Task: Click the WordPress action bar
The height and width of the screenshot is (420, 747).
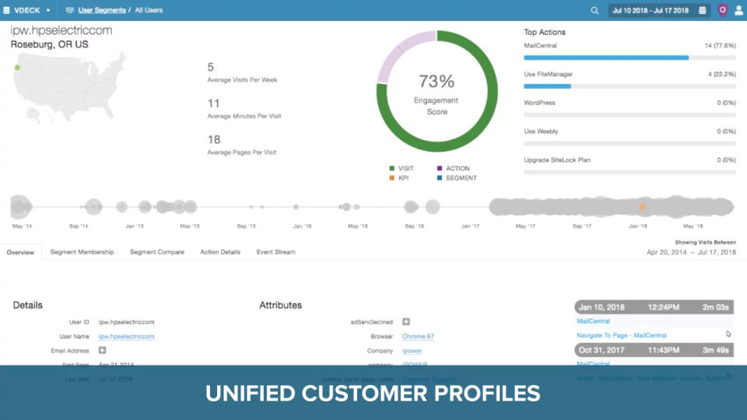Action: pos(630,115)
